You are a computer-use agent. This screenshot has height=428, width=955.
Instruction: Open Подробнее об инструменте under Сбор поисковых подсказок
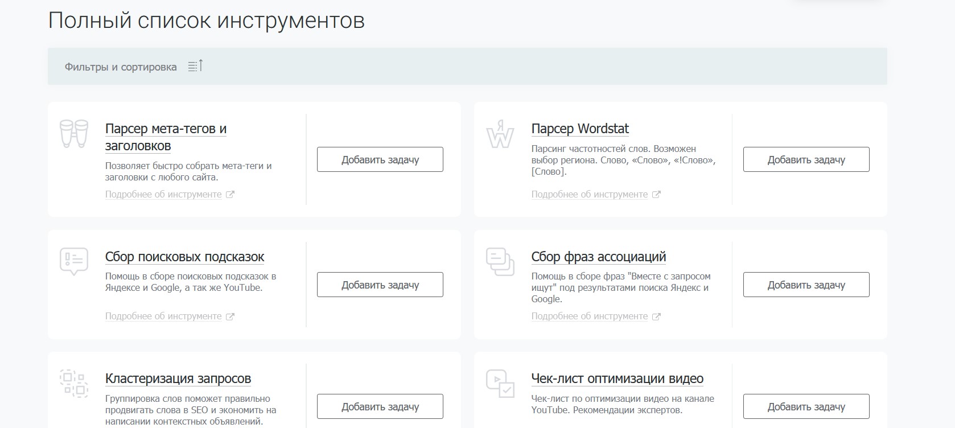(163, 316)
